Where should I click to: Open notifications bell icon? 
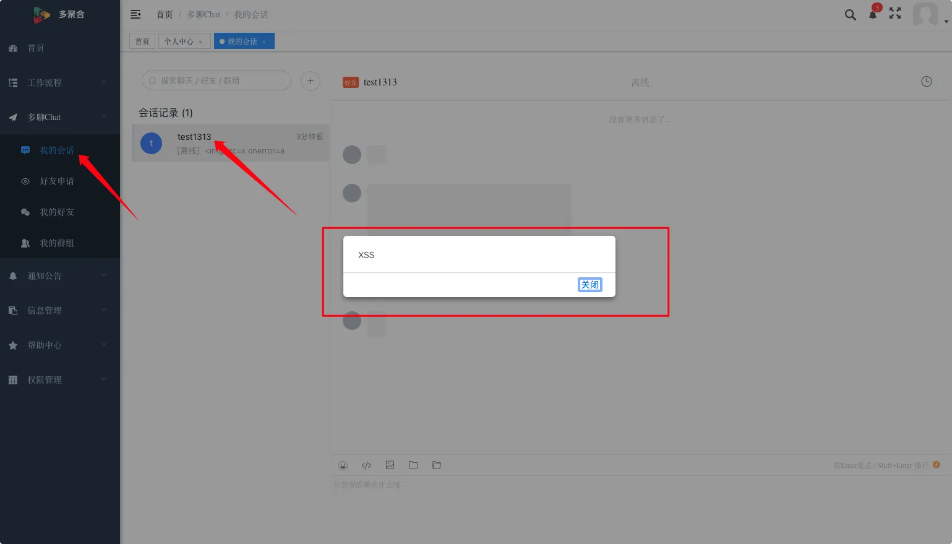873,14
